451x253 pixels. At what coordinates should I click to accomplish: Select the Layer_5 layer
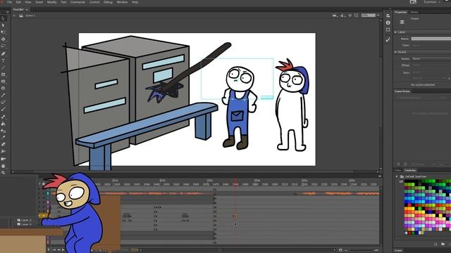pyautogui.click(x=26, y=220)
